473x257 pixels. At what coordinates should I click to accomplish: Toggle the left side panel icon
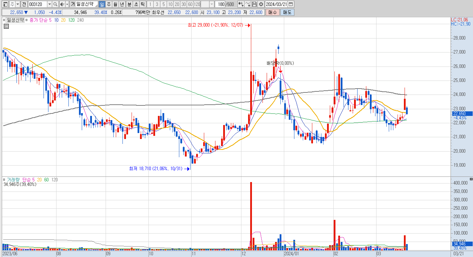[x=6, y=4]
